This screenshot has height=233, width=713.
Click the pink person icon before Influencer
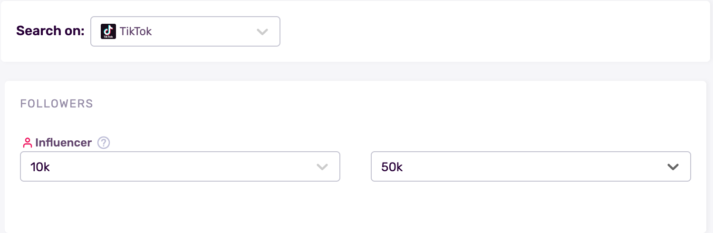pyautogui.click(x=28, y=143)
